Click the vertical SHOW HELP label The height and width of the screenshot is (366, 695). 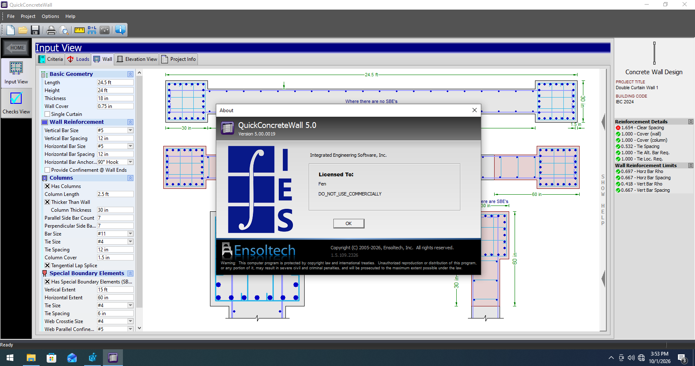603,200
